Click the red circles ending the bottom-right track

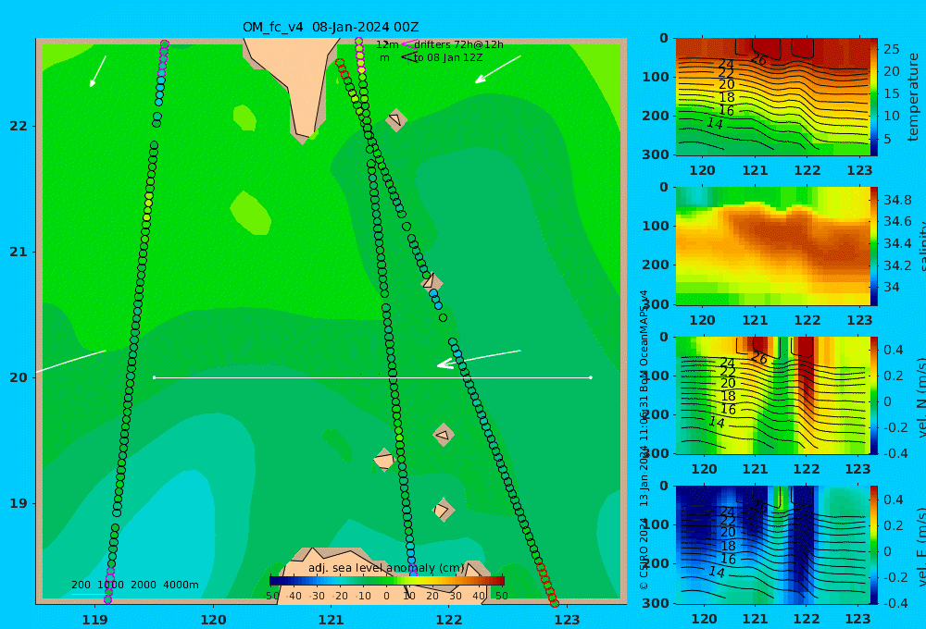tap(547, 585)
